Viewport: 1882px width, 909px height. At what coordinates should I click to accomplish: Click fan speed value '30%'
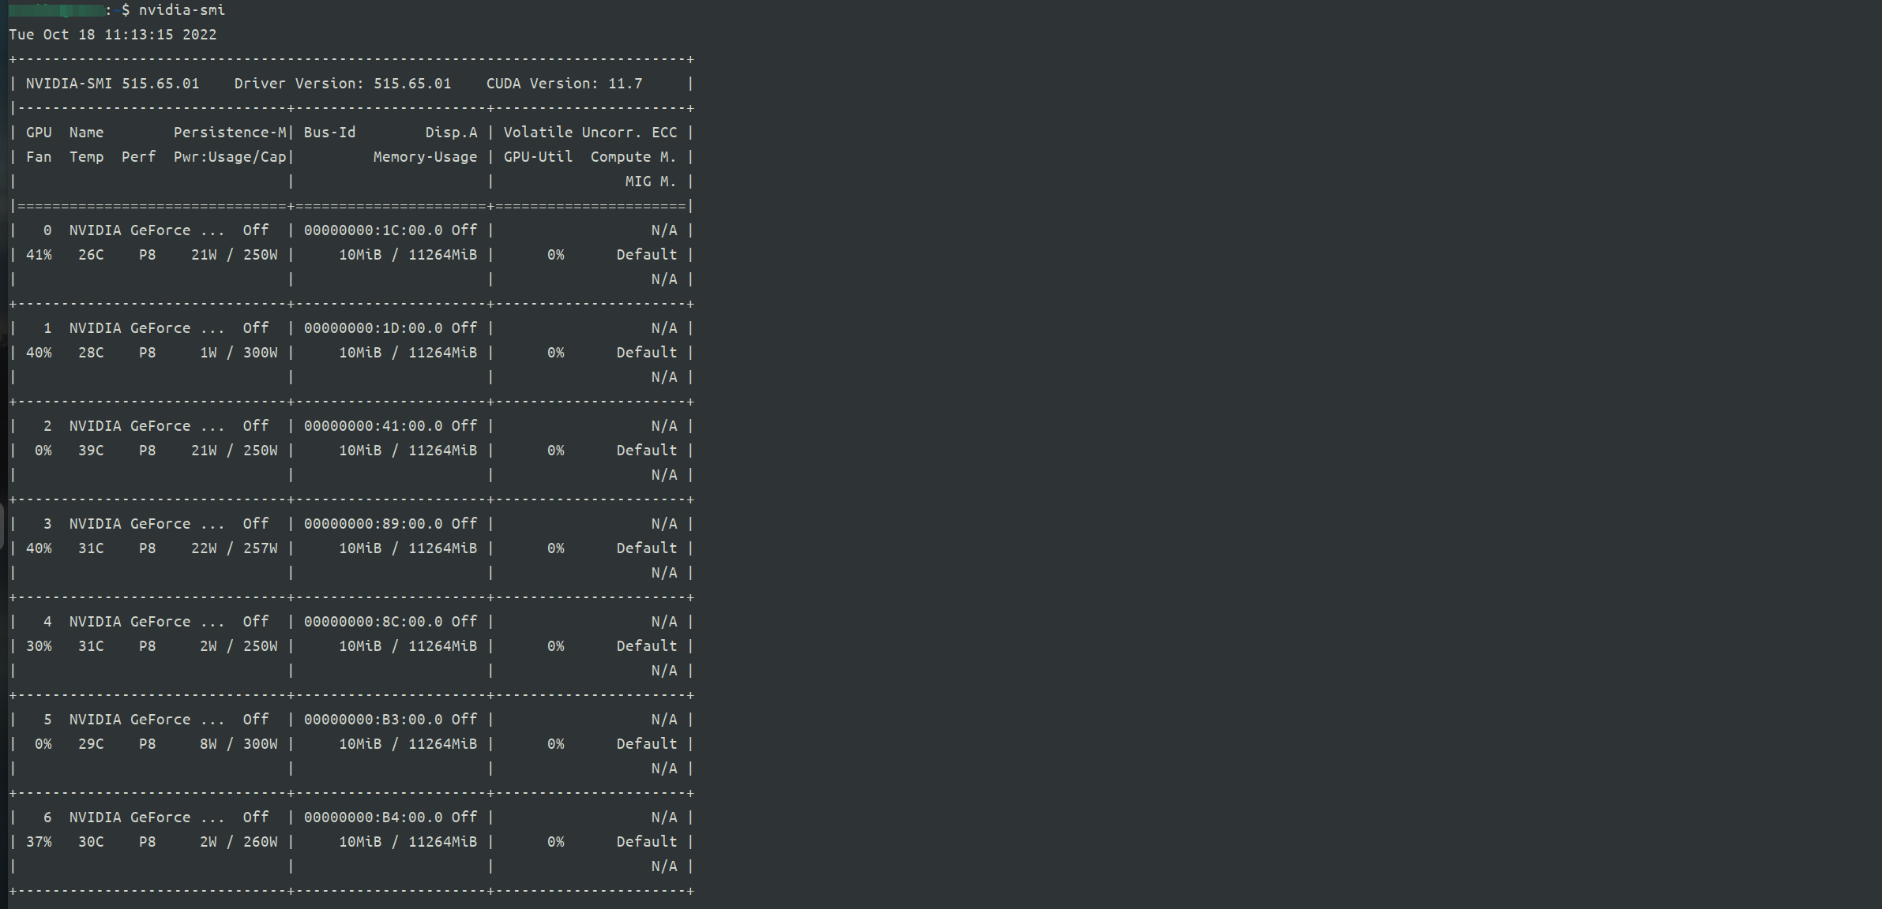tap(39, 646)
